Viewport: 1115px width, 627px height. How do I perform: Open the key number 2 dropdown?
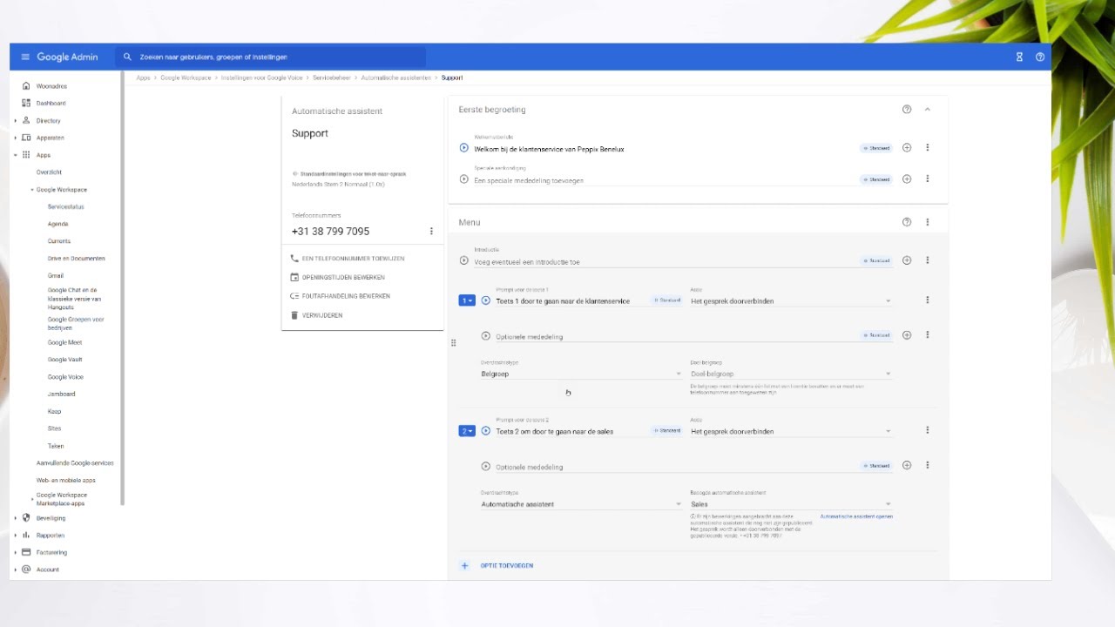466,431
